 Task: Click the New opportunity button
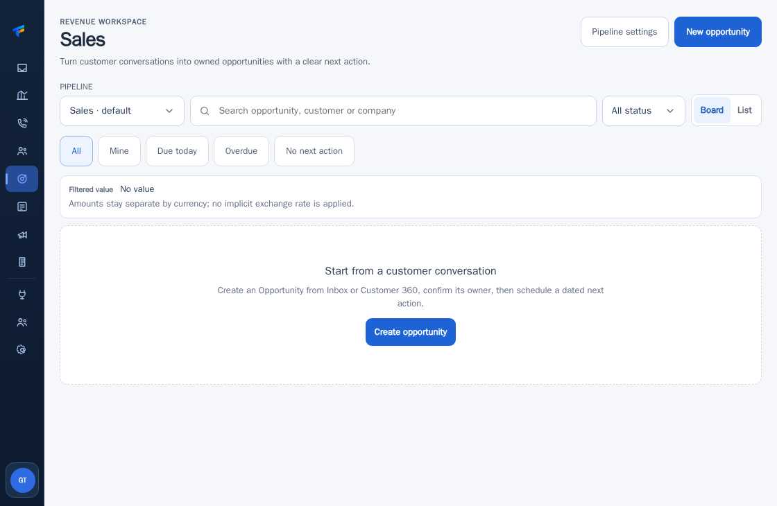point(717,32)
